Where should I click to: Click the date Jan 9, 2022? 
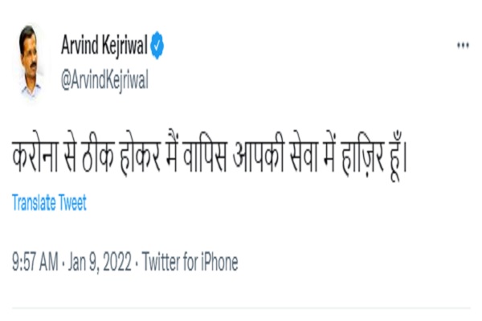103,262
